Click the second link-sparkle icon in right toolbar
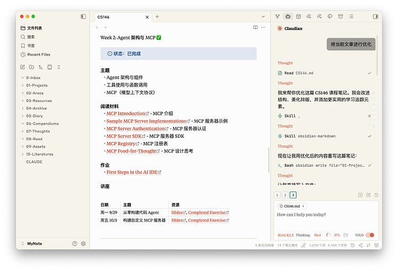This screenshot has width=398, height=270. [x=320, y=17]
